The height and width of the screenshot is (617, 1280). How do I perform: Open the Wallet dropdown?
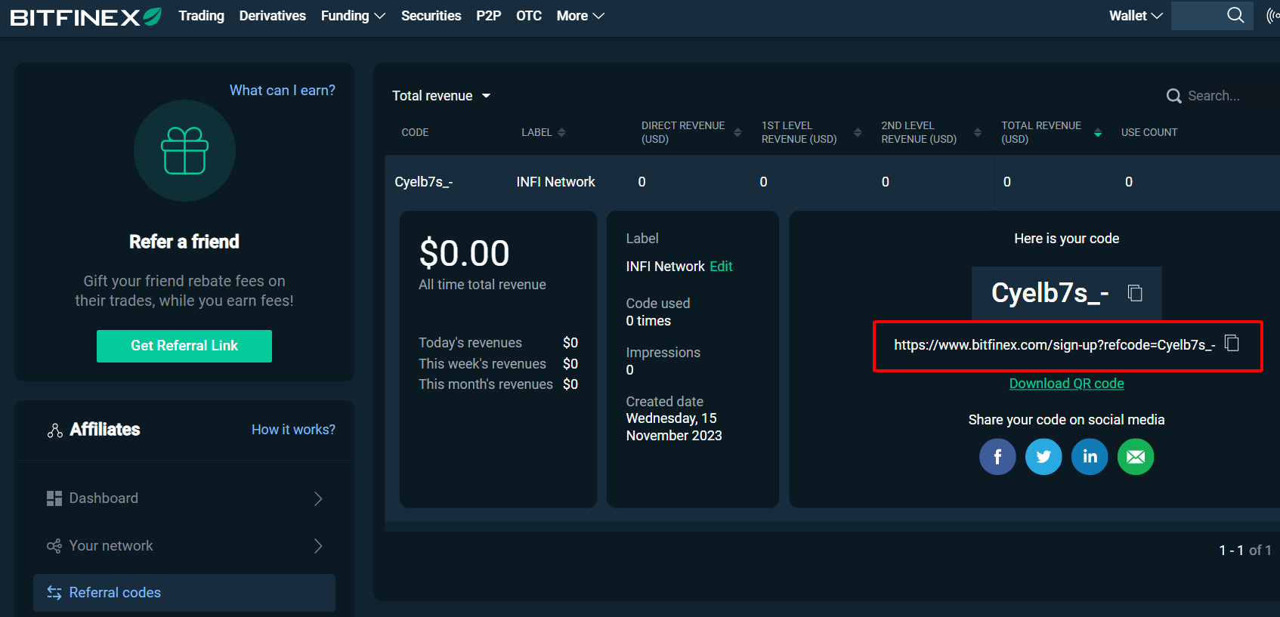1135,16
